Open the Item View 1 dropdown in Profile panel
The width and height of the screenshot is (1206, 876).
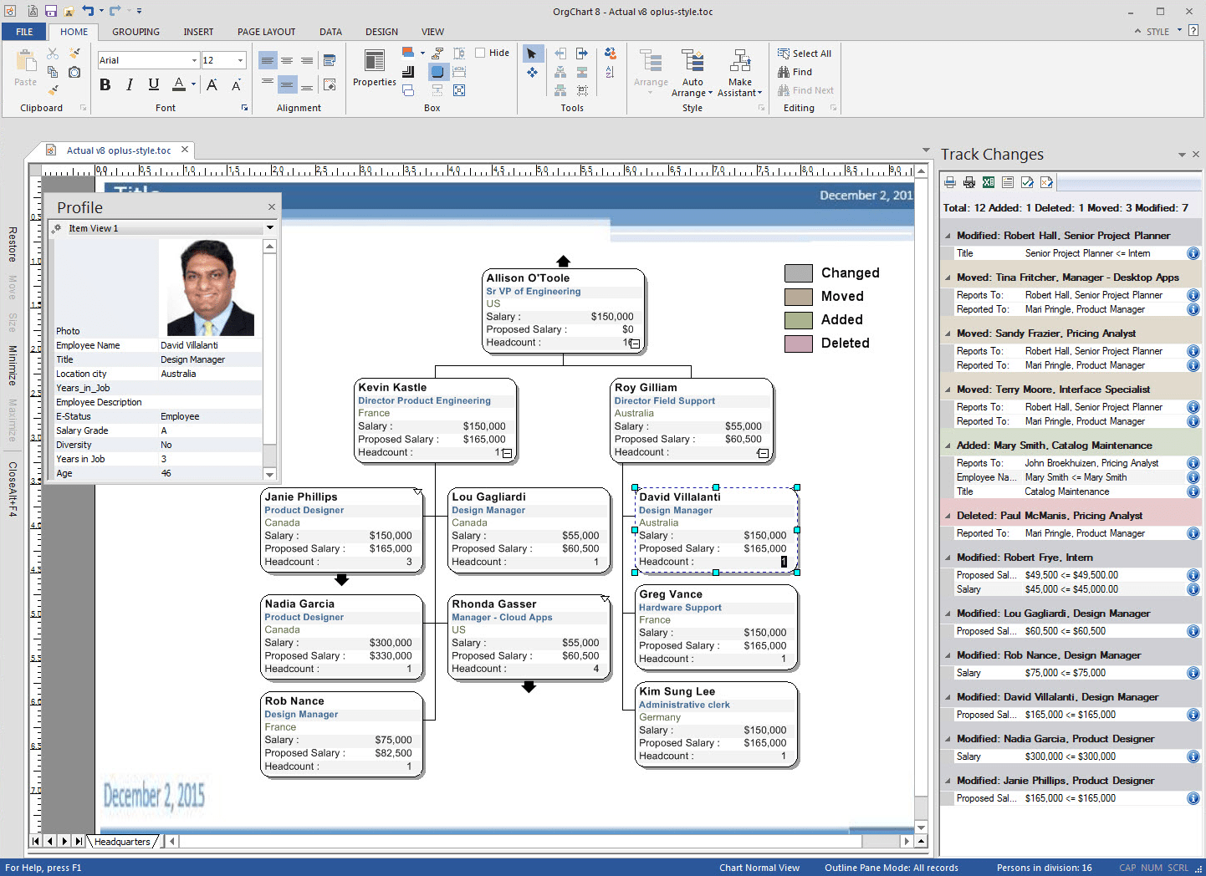pyautogui.click(x=269, y=227)
